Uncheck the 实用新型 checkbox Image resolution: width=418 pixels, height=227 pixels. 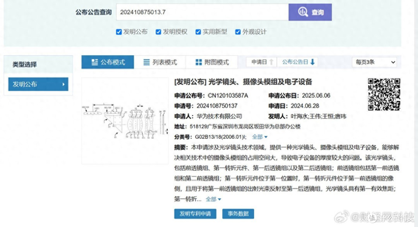pyautogui.click(x=198, y=32)
